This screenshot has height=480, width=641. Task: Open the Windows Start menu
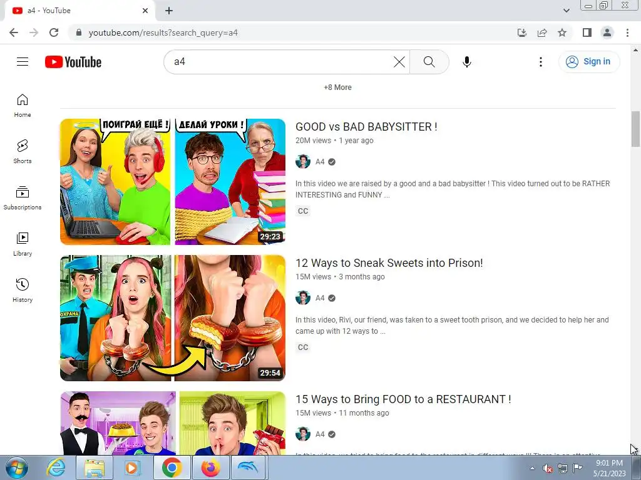click(x=16, y=467)
